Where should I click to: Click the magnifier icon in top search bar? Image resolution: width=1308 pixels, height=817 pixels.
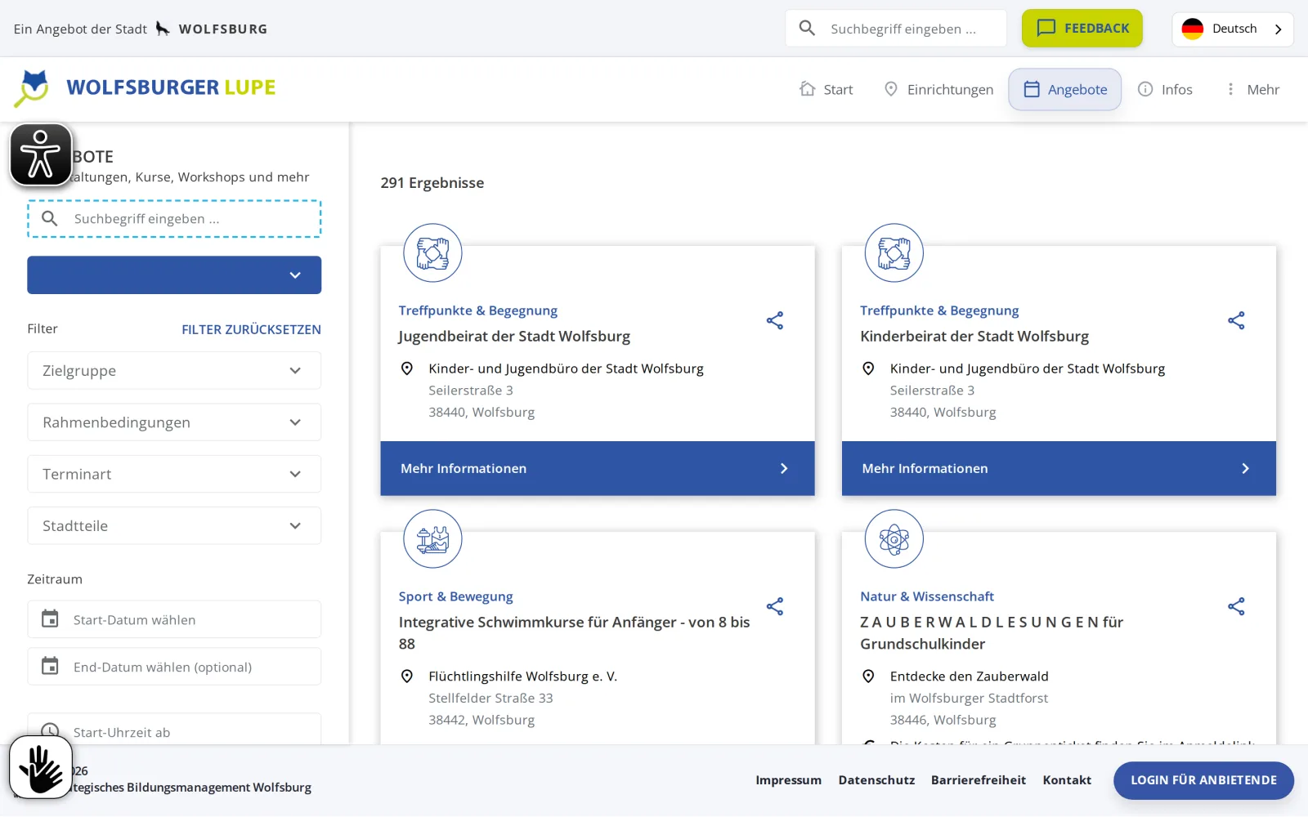pyautogui.click(x=807, y=29)
